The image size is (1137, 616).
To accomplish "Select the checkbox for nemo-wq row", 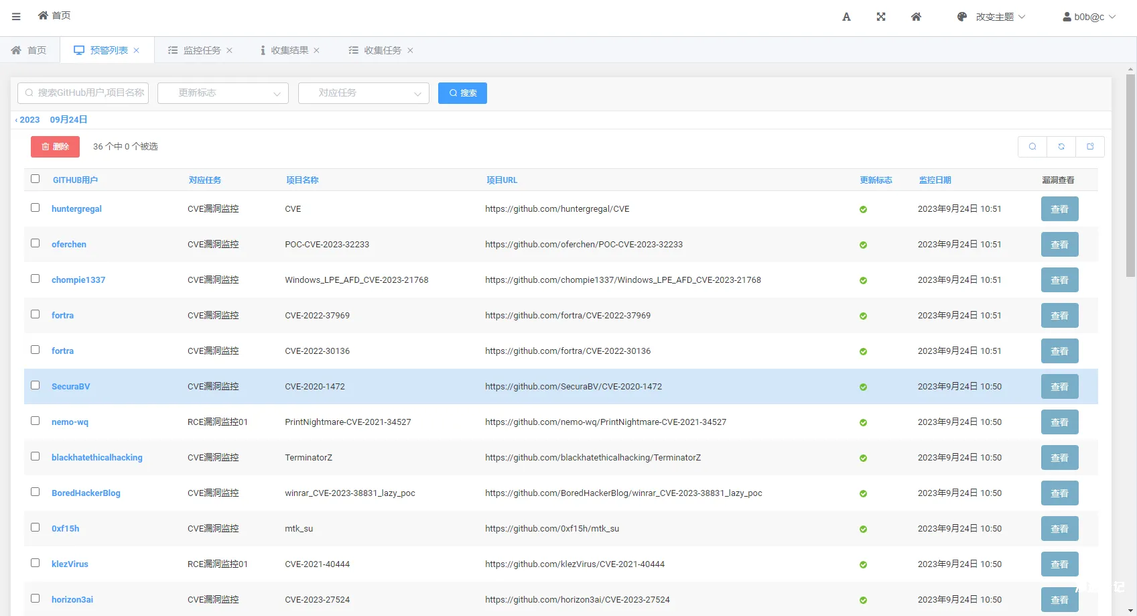I will pyautogui.click(x=36, y=421).
